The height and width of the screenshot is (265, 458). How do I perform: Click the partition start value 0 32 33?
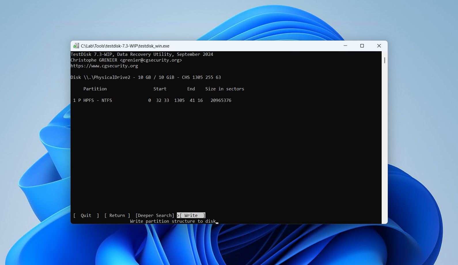coord(159,100)
